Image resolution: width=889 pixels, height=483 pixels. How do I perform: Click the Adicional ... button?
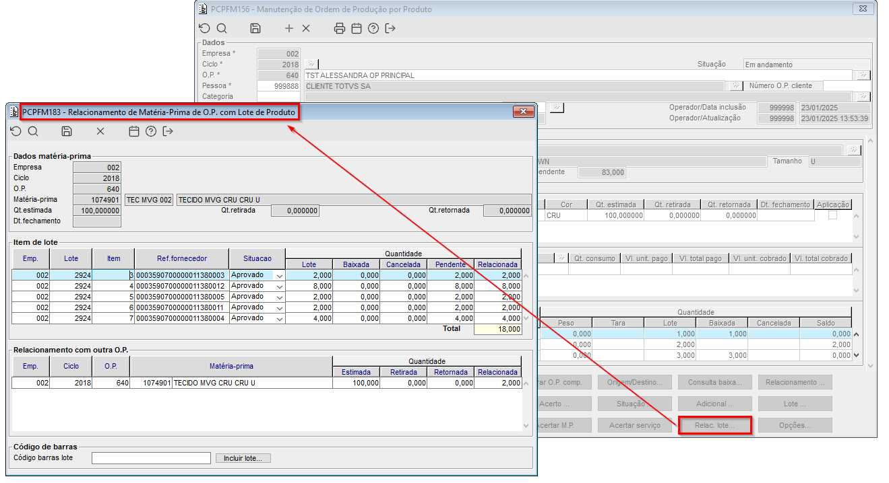point(714,404)
